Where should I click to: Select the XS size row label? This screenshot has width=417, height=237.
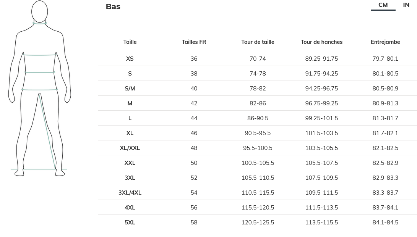click(130, 59)
